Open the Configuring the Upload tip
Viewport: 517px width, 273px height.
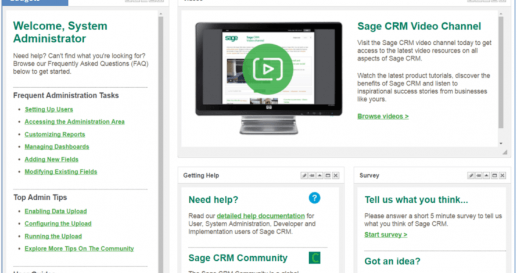(58, 224)
